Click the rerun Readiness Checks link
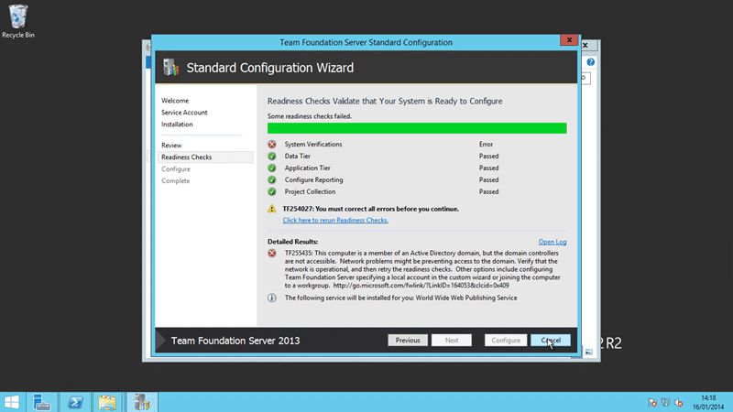 [x=335, y=220]
